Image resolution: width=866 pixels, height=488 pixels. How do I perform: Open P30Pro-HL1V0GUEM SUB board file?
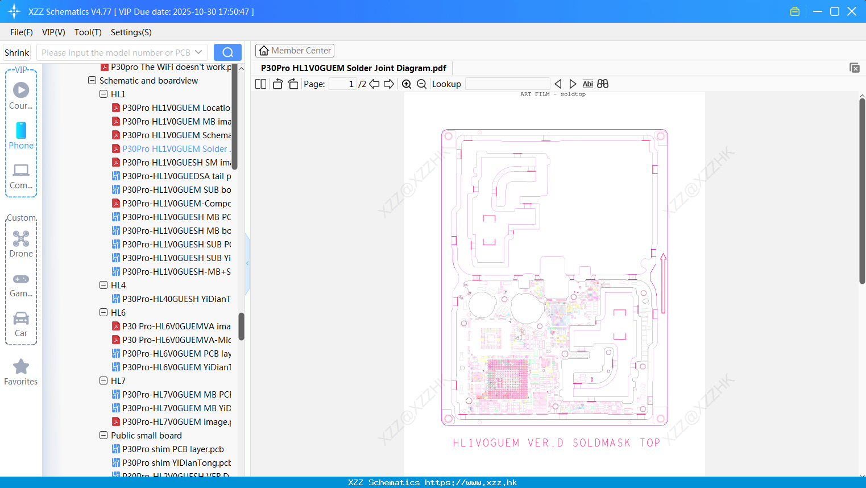[171, 190]
